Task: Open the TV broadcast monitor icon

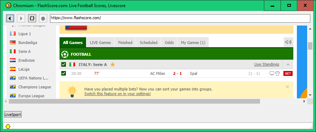Action: (272, 73)
